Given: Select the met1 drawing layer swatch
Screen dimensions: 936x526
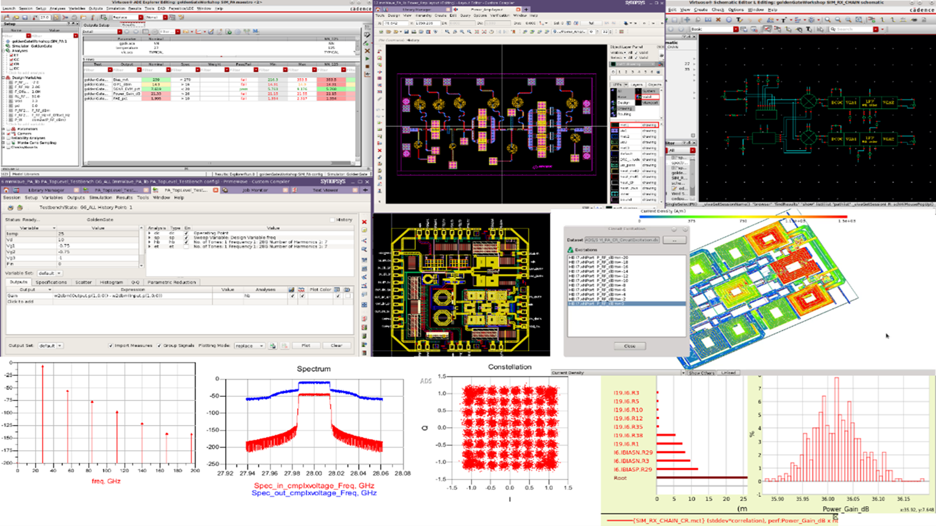Looking at the screenshot, I should [x=615, y=125].
